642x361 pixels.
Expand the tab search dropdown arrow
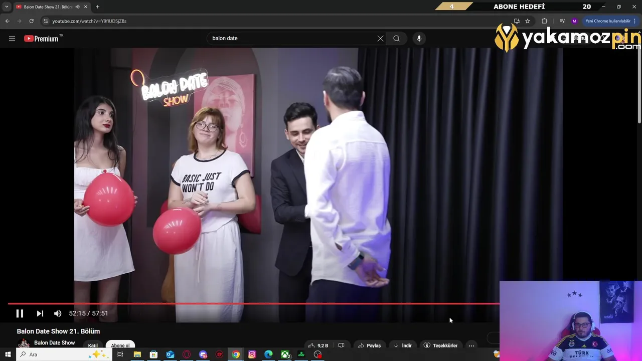click(x=7, y=7)
